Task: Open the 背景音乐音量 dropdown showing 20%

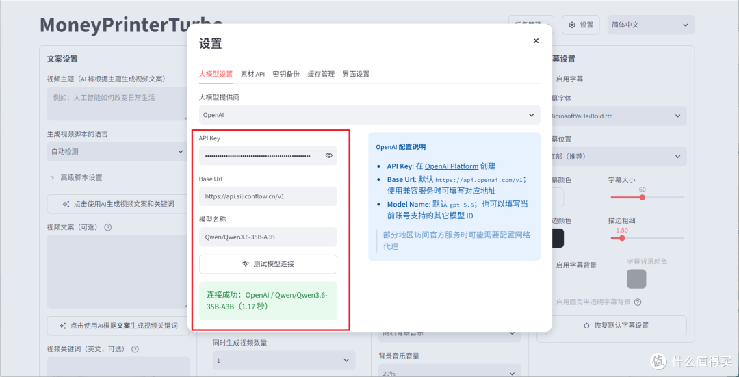Action: (x=450, y=372)
